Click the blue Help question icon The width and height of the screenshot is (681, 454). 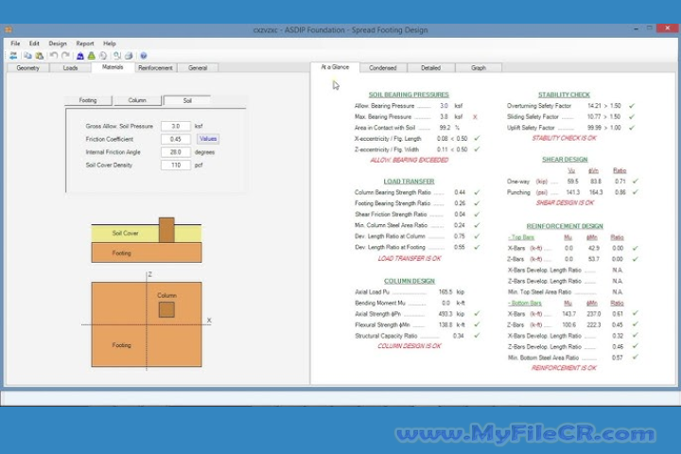[x=144, y=56]
